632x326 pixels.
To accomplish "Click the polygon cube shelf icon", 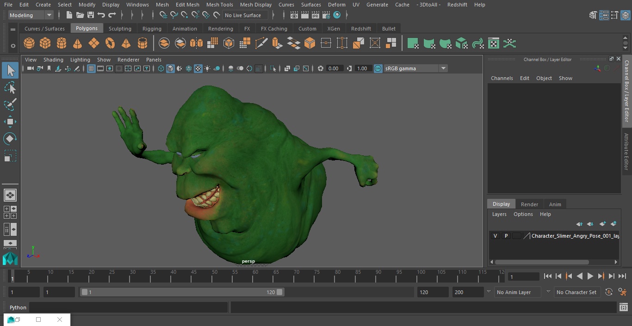I will [x=45, y=43].
